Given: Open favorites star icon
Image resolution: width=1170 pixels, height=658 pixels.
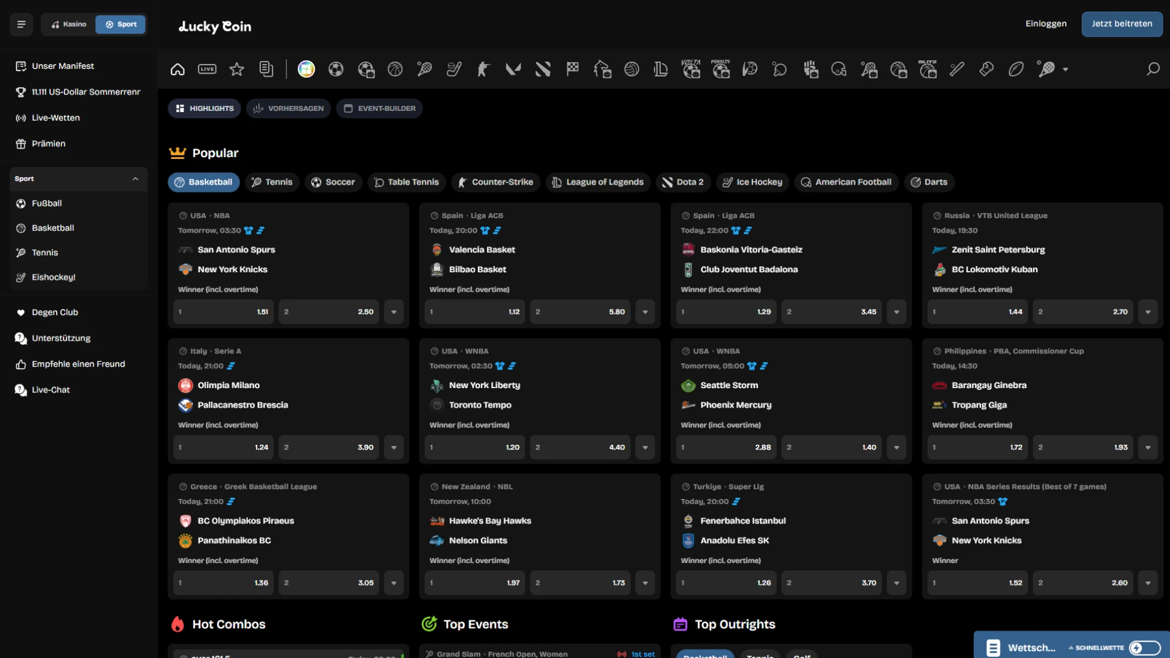Looking at the screenshot, I should (236, 69).
